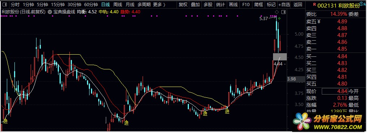Click the gray price marker on axis
The width and height of the screenshot is (368, 133).
(280, 57)
